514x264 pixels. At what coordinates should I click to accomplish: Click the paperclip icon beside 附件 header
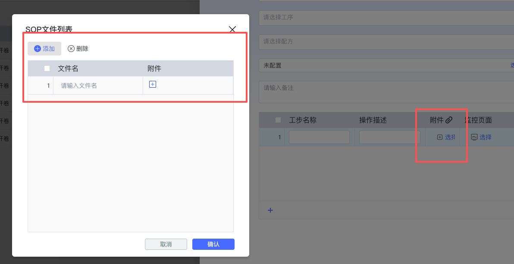coord(449,120)
